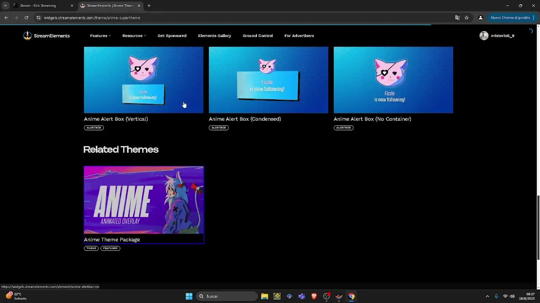
Task: Focus the address bar URL
Action: [x=92, y=18]
